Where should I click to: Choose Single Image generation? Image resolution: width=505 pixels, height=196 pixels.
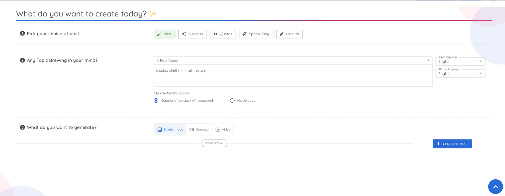tap(170, 130)
